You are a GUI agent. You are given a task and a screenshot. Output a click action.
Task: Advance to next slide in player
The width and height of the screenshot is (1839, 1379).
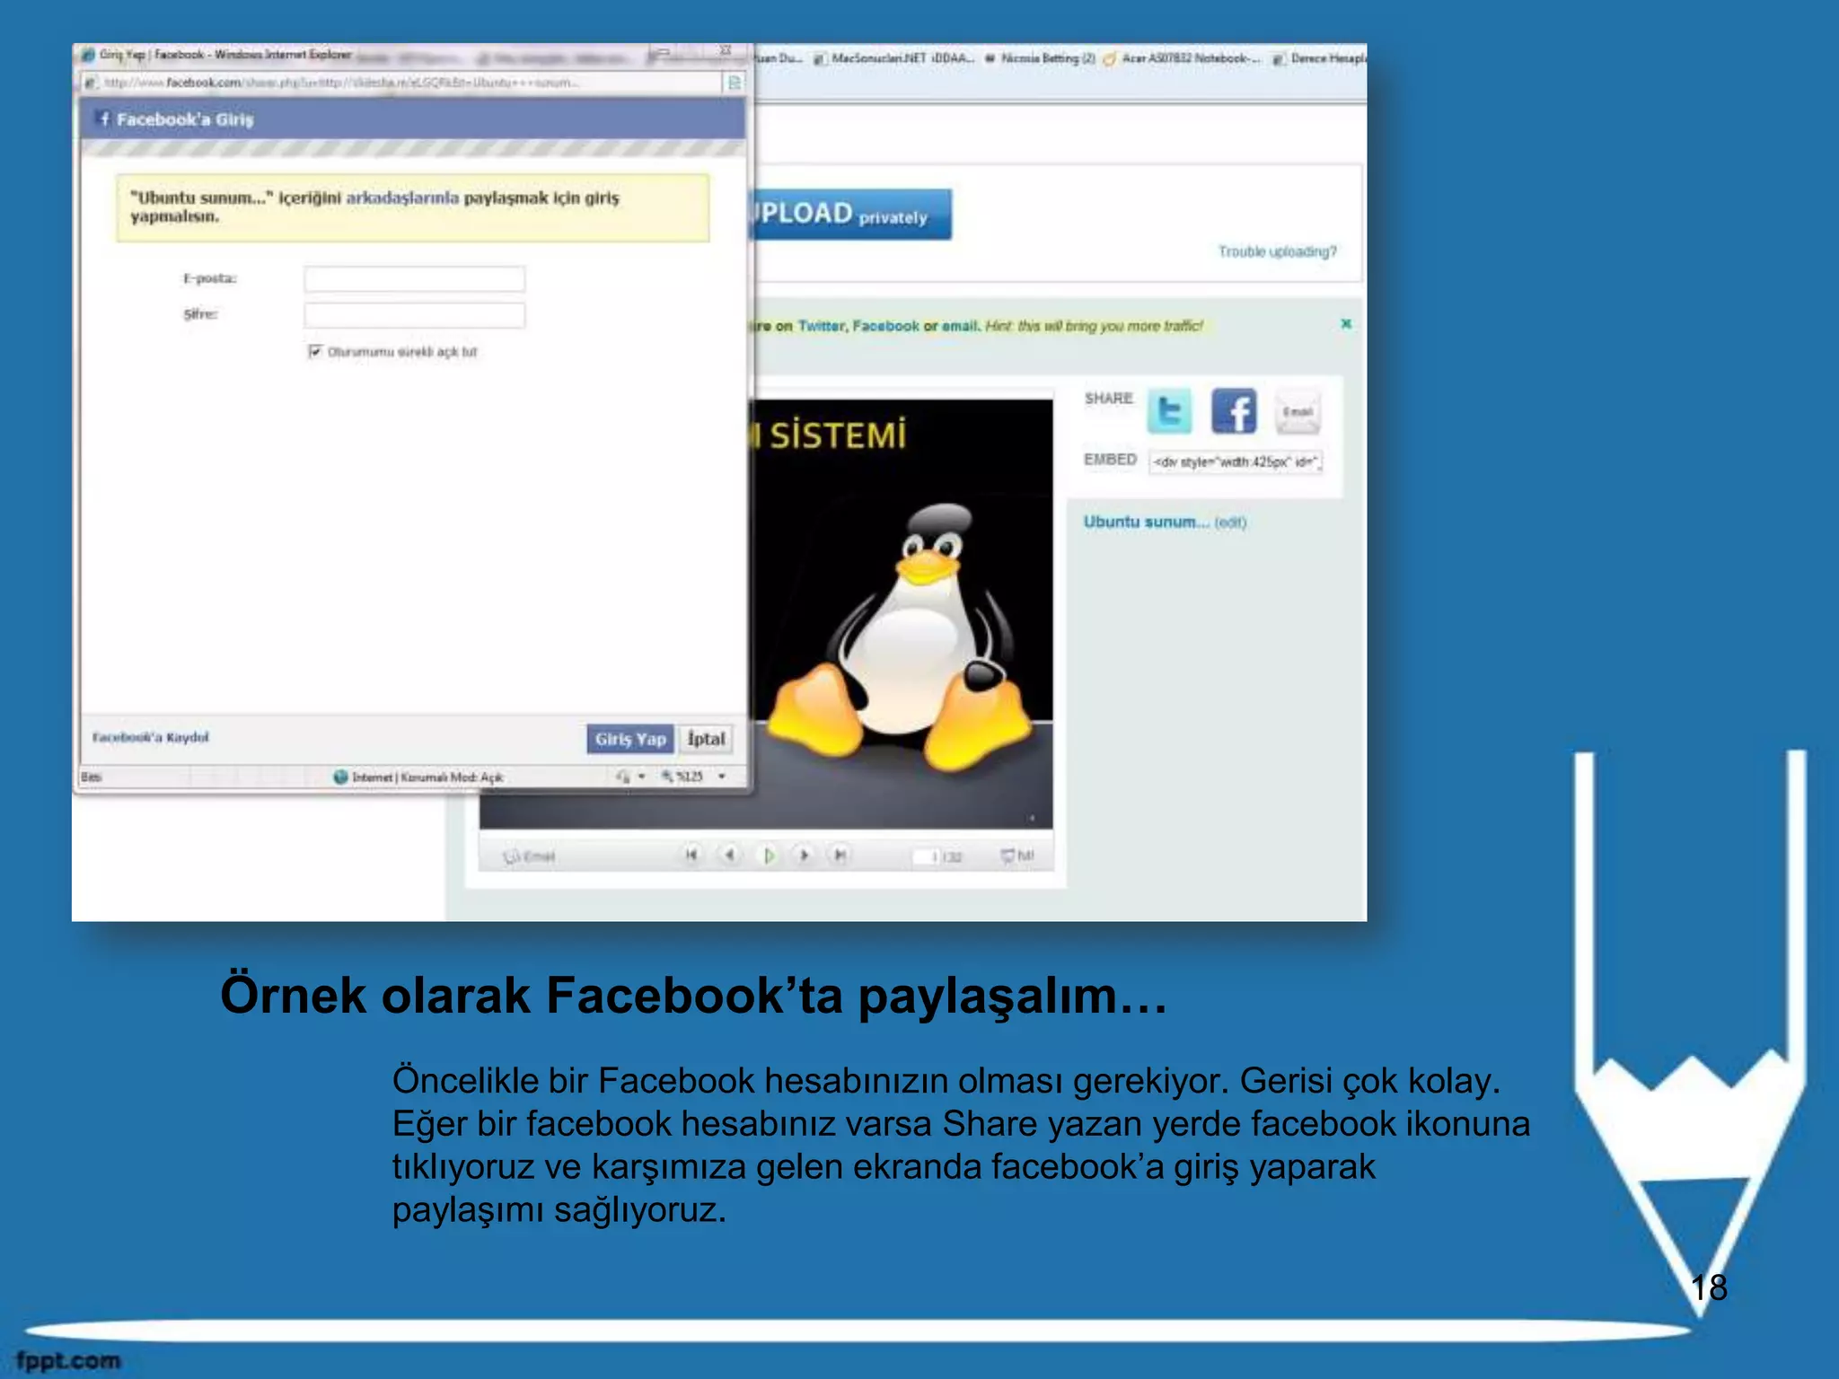[x=805, y=855]
